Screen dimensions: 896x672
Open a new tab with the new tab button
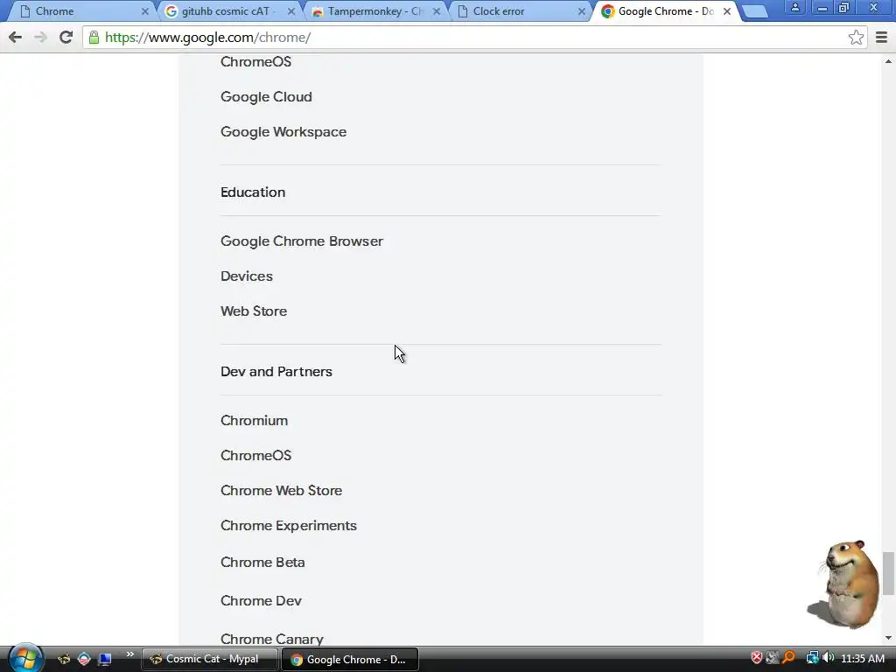coord(755,11)
